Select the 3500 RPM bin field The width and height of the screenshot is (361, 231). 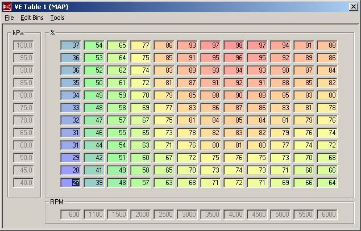pyautogui.click(x=212, y=214)
